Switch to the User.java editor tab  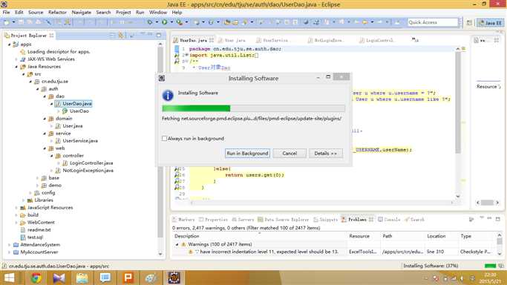click(x=232, y=40)
